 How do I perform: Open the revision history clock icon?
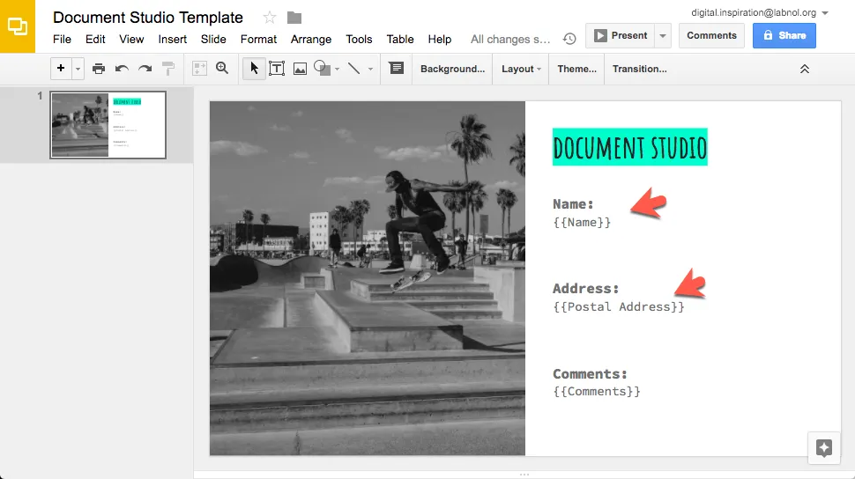(569, 39)
